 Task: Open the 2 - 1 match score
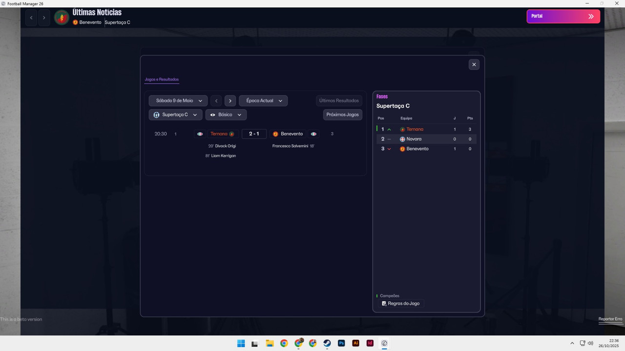pos(254,134)
